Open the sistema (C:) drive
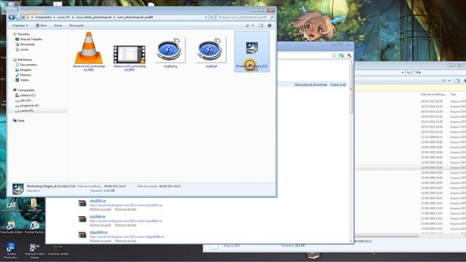This screenshot has height=262, width=466. 25,95
